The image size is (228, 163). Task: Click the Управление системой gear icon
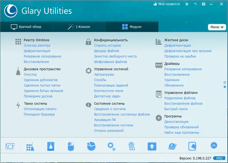[88, 71]
